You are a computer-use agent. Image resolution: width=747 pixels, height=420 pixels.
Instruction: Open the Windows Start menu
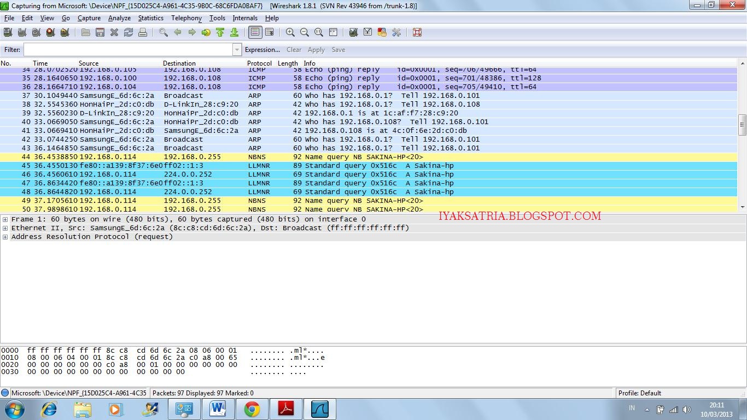(14, 409)
